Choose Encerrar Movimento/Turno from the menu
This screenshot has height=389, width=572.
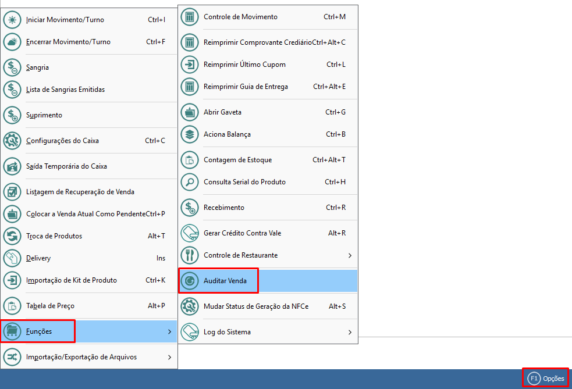click(x=68, y=42)
